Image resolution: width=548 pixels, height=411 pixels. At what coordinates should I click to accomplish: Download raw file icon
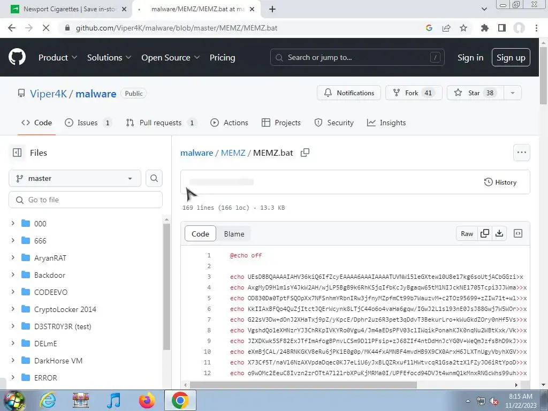tap(499, 233)
